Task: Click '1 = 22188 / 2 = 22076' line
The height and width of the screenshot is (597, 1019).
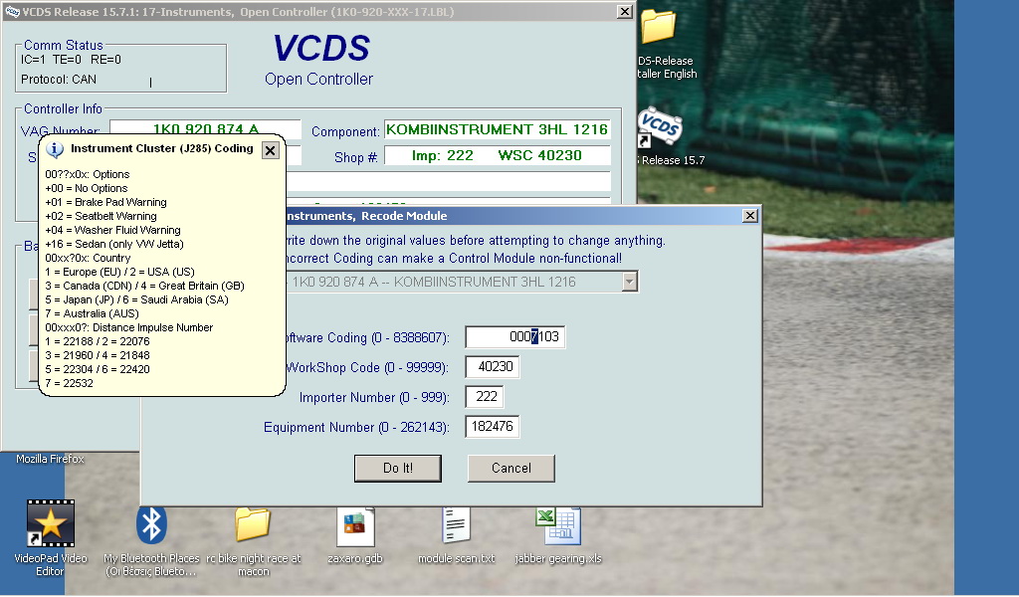Action: pos(98,341)
